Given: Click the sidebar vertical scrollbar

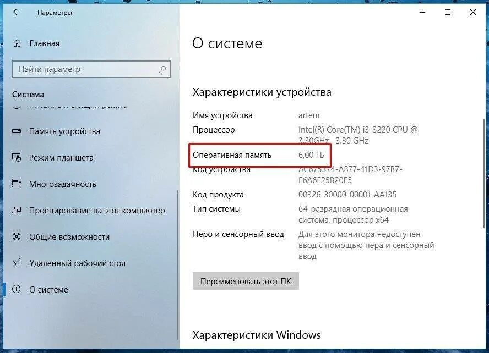Looking at the screenshot, I should [178, 264].
